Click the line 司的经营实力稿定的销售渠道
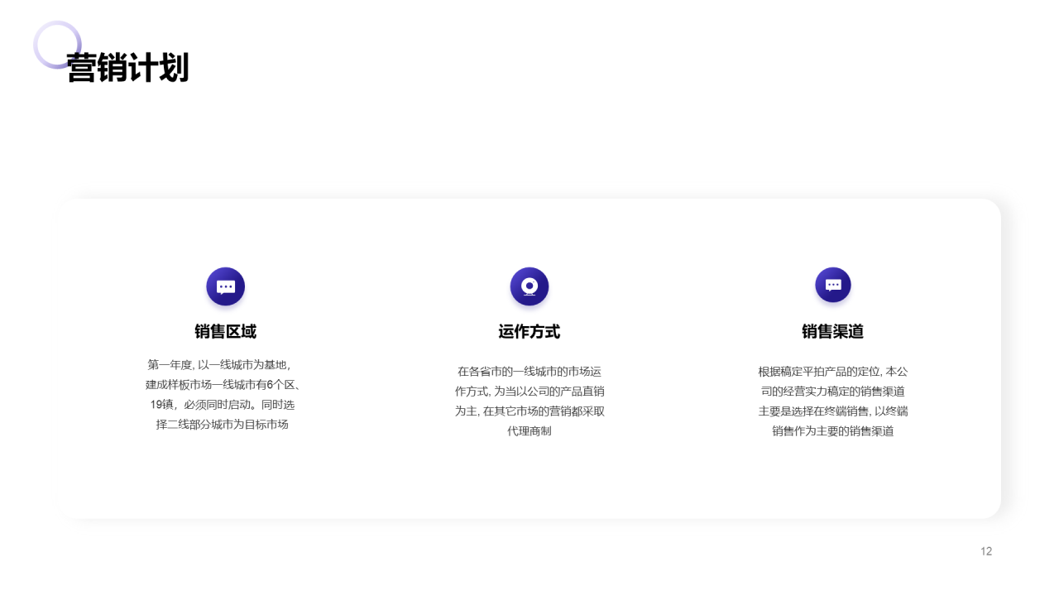 tap(833, 391)
